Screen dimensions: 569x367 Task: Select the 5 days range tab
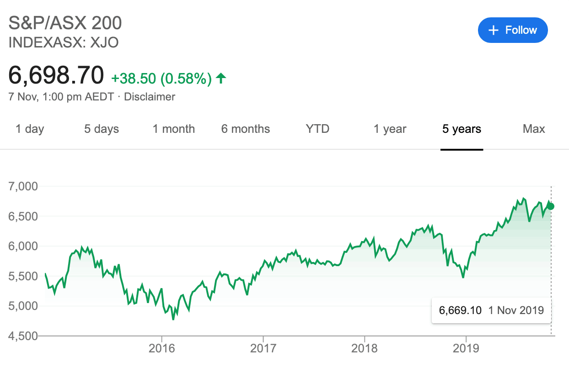pyautogui.click(x=101, y=129)
